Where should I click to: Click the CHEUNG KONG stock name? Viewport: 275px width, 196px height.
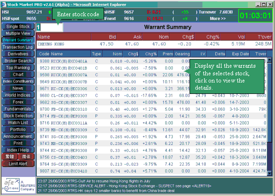point(51,44)
